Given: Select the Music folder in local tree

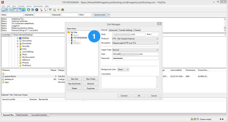Looking at the screenshot, I should pos(25,54).
